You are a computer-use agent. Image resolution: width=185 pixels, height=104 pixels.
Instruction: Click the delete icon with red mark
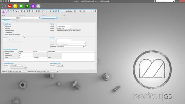(16, 11)
